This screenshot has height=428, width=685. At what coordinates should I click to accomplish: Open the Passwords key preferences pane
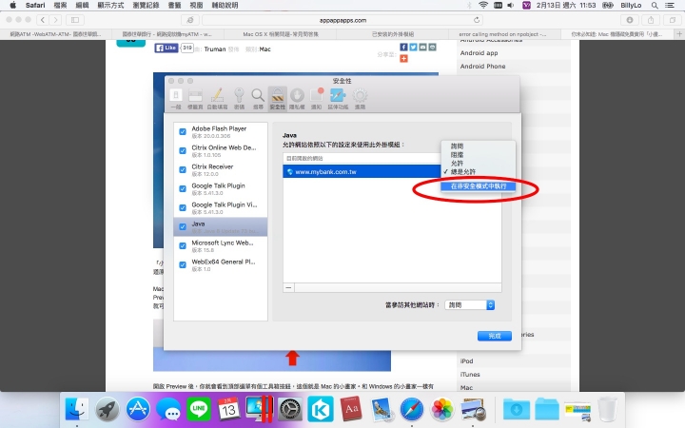click(239, 99)
